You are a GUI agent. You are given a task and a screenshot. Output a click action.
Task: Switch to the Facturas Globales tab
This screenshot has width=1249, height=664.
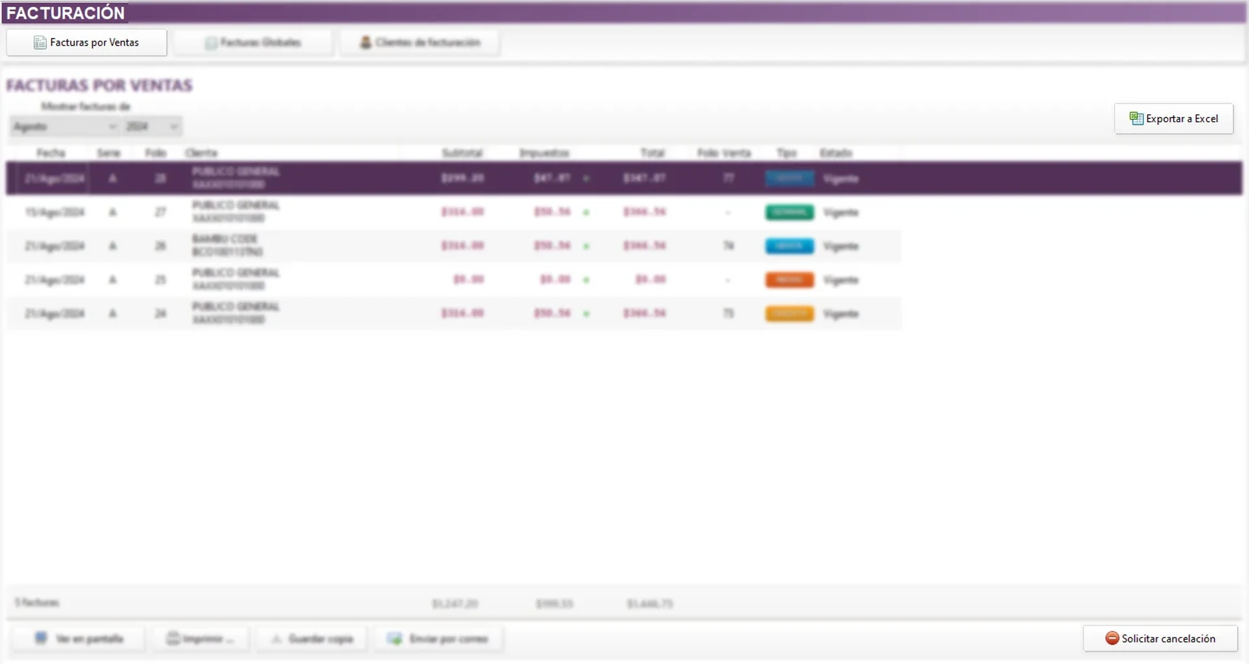pos(254,43)
